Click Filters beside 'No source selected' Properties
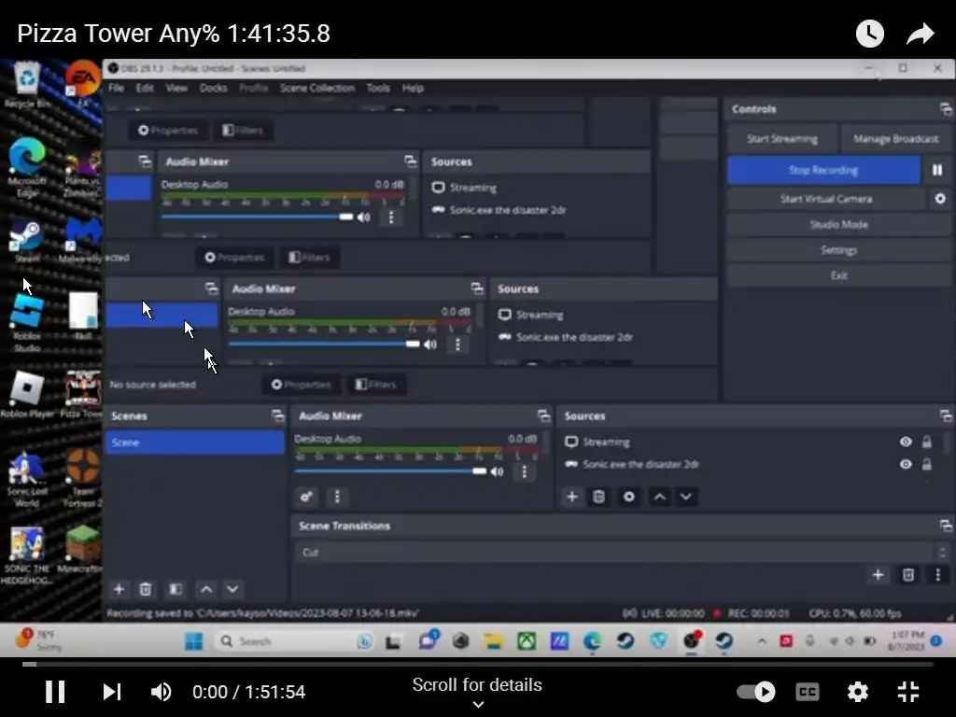This screenshot has width=956, height=717. point(376,385)
